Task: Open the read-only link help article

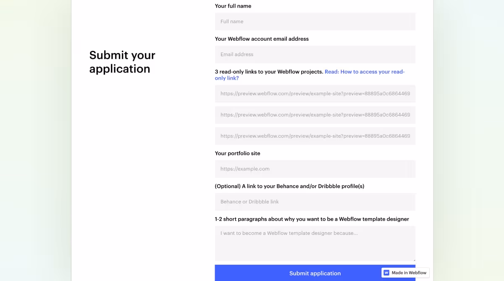Action: click(365, 72)
